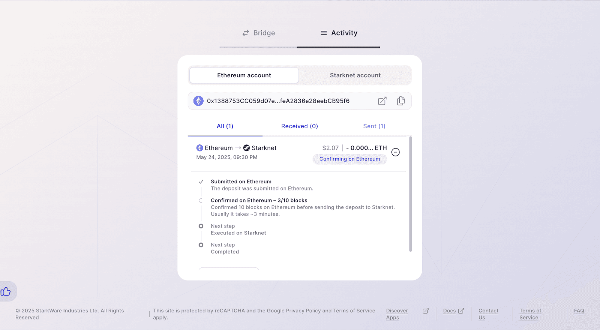The width and height of the screenshot is (600, 330).
Task: Open the Contact Us link
Action: 488,314
